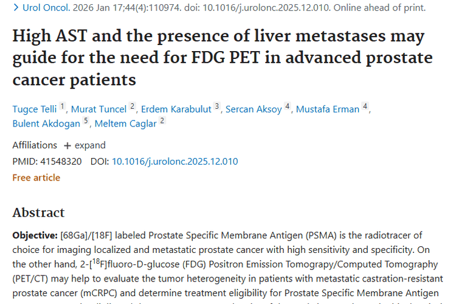456x304 pixels.
Task: Show affiliation 4 next to Sercan Aksoy
Action: [287, 107]
